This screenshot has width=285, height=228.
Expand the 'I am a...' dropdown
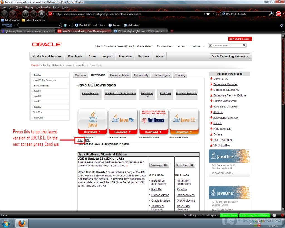(182, 46)
